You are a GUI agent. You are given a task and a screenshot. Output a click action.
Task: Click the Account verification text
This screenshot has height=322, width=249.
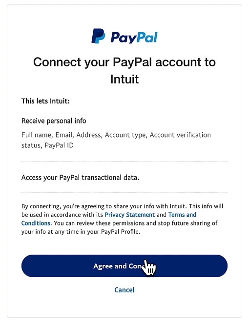180,135
